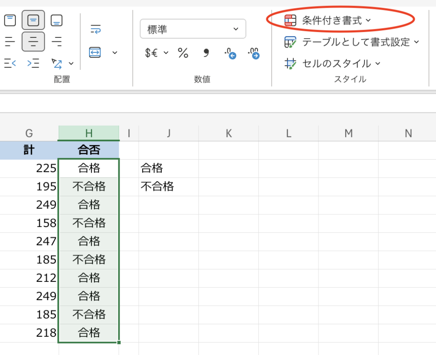Screen dimensions: 436x355
Task: Align text right in cell
Action: [57, 42]
